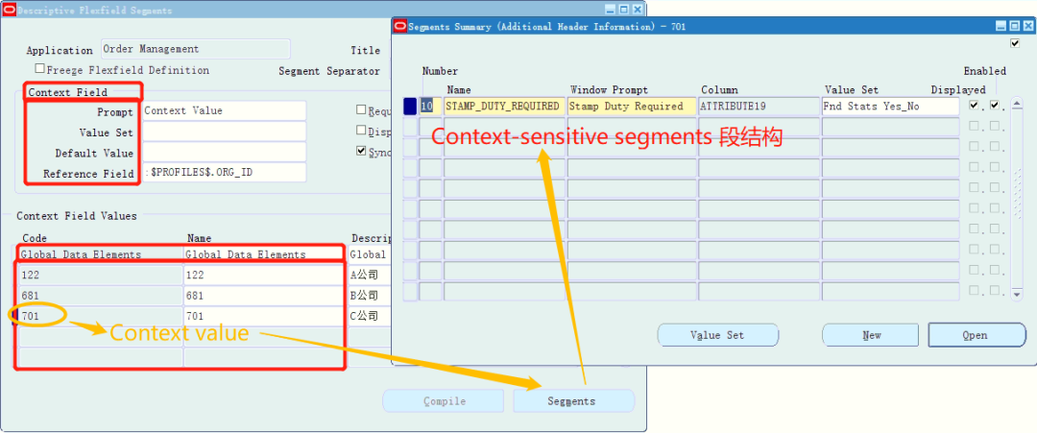The height and width of the screenshot is (433, 1037).
Task: Select name cell 122
Action: click(264, 275)
